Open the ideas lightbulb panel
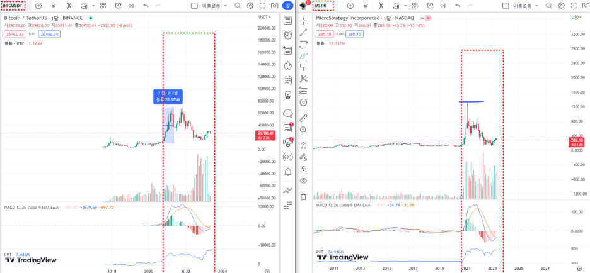The height and width of the screenshot is (273, 590). pyautogui.click(x=288, y=94)
